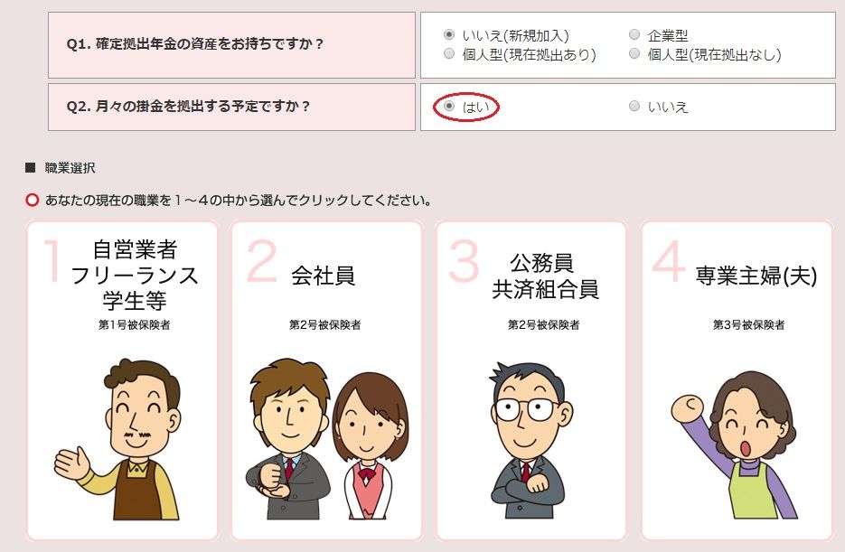Select 個人型(現在拠出なし) radio button
The height and width of the screenshot is (552, 845).
(634, 53)
